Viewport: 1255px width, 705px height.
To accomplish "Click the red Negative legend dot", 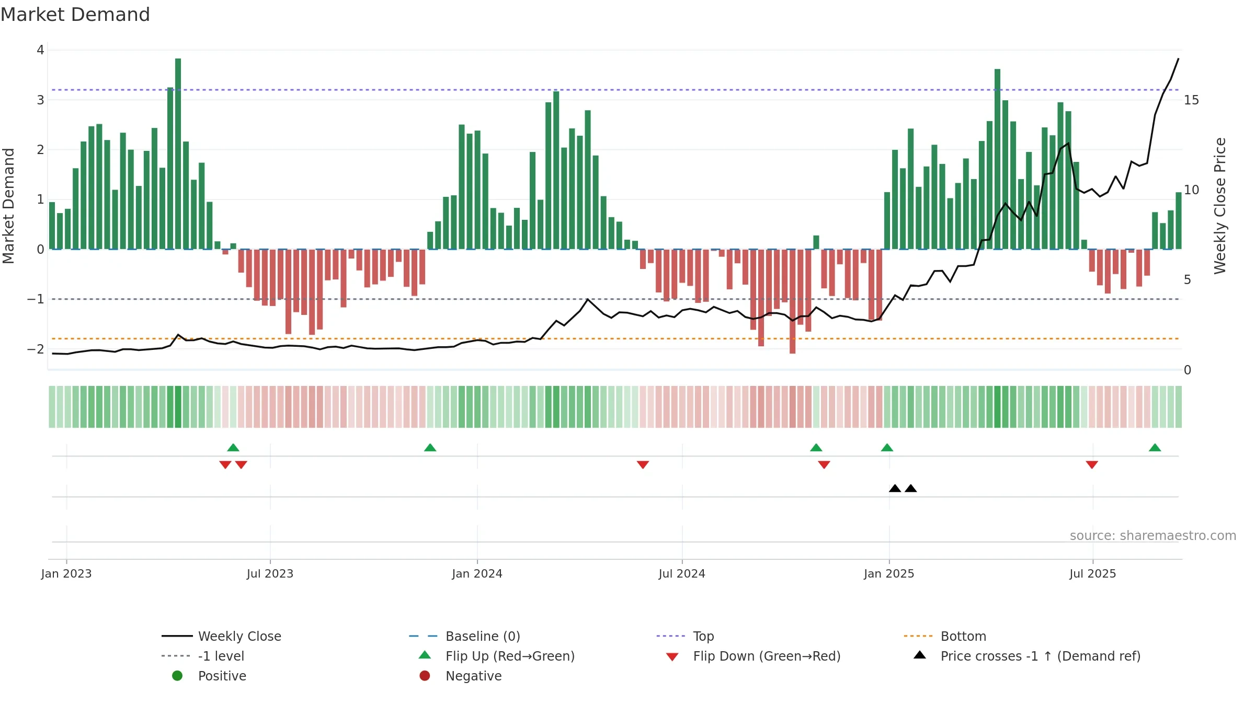I will tap(425, 676).
